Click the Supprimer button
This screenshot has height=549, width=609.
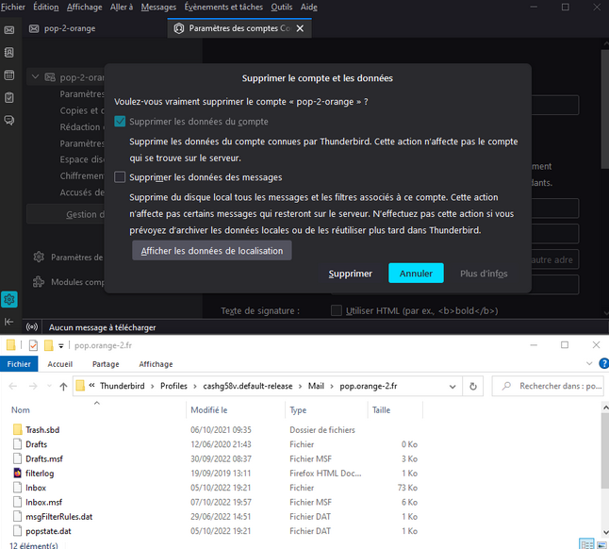click(351, 274)
